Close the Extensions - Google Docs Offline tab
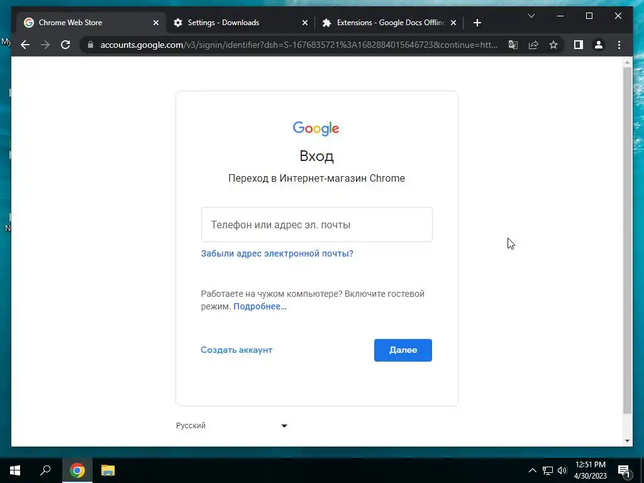644x483 pixels. [453, 23]
